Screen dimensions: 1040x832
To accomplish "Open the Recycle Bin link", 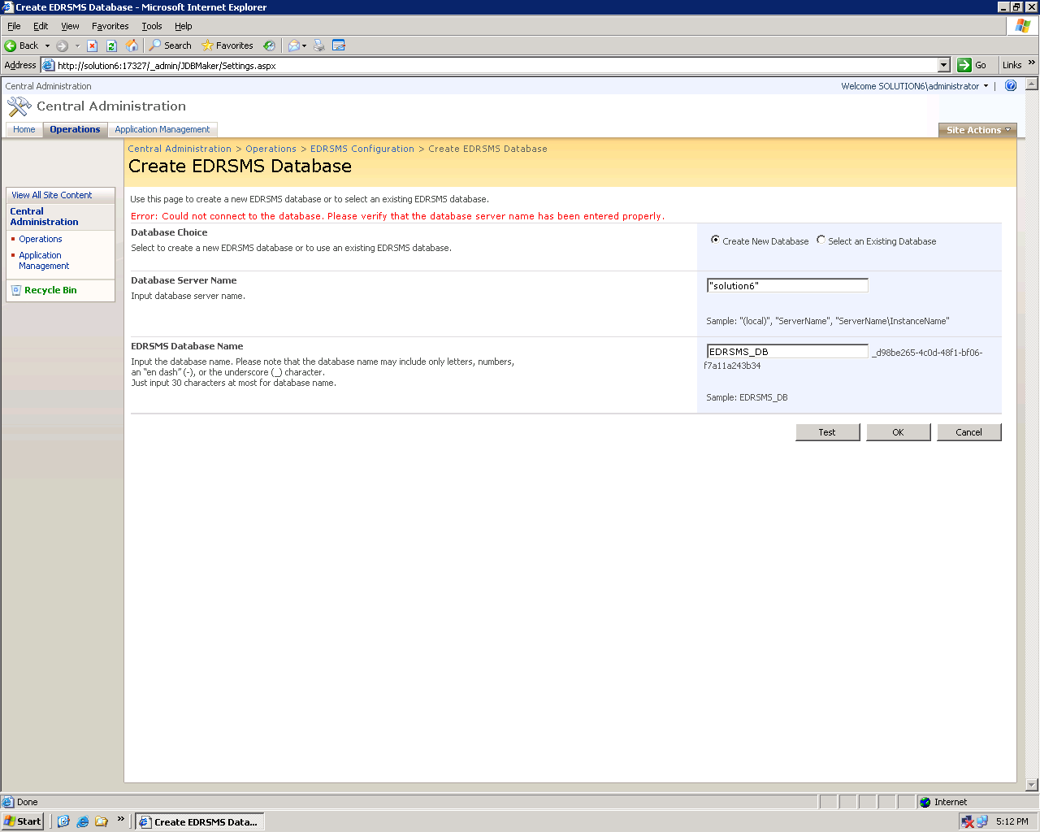I will pyautogui.click(x=50, y=290).
